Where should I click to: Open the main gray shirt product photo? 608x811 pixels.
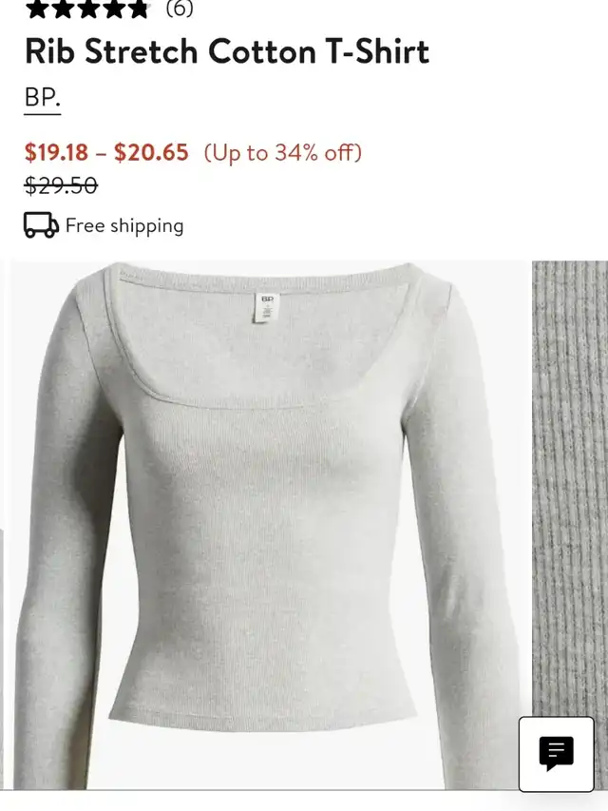coord(268,525)
